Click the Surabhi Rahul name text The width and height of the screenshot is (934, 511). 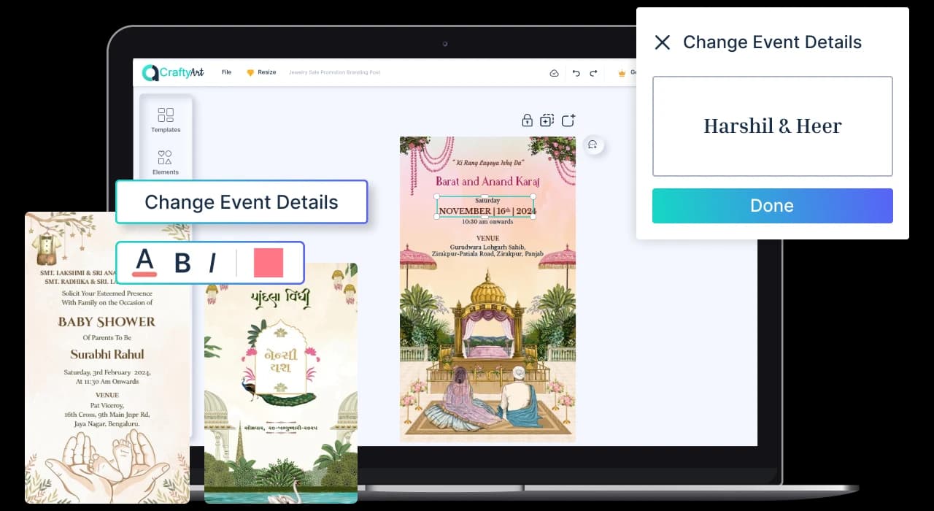point(107,355)
